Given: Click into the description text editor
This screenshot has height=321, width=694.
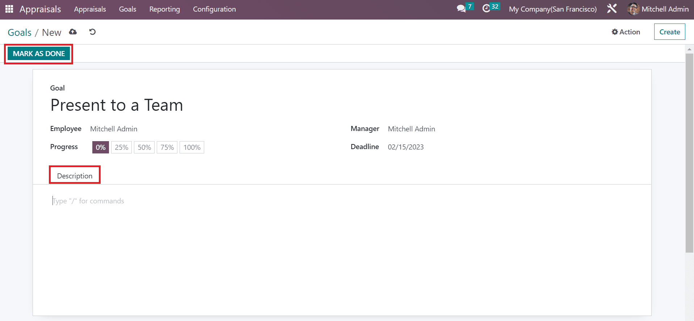Looking at the screenshot, I should (342, 201).
